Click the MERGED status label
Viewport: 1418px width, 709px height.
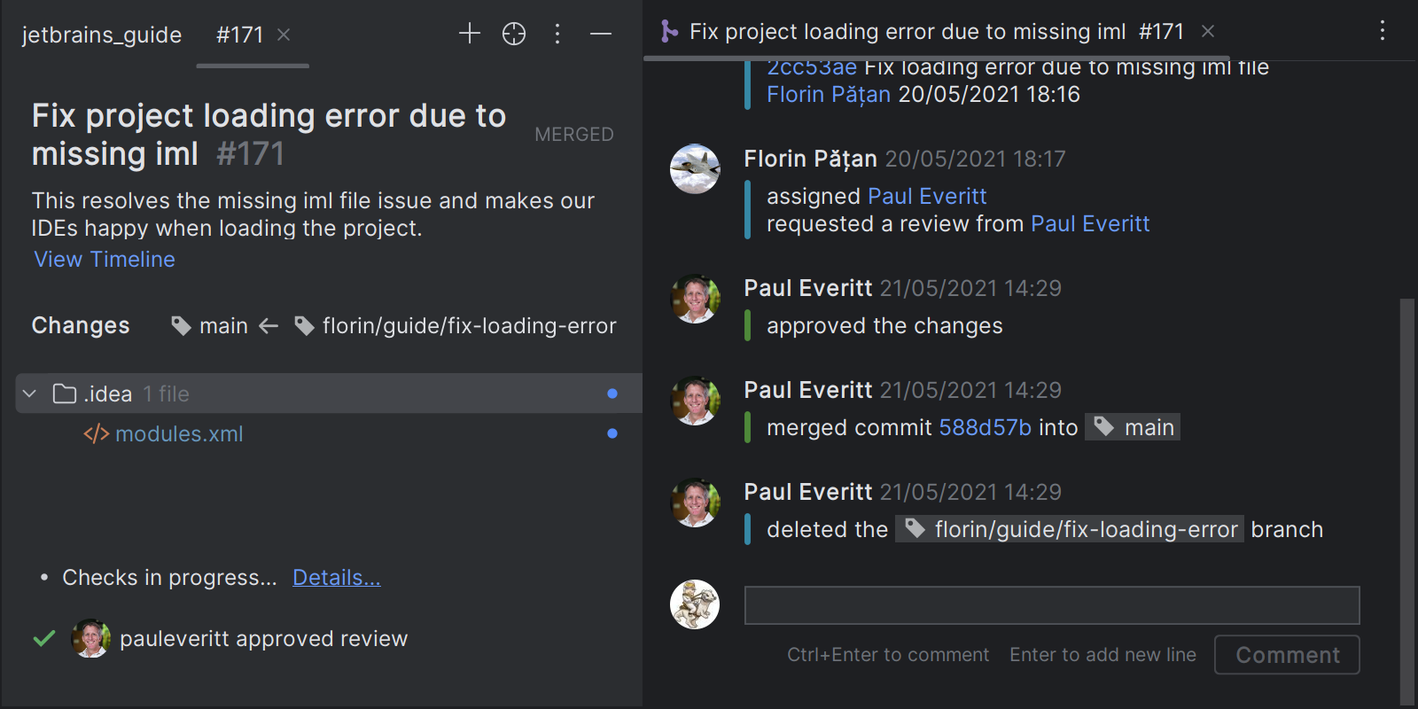[x=574, y=135]
